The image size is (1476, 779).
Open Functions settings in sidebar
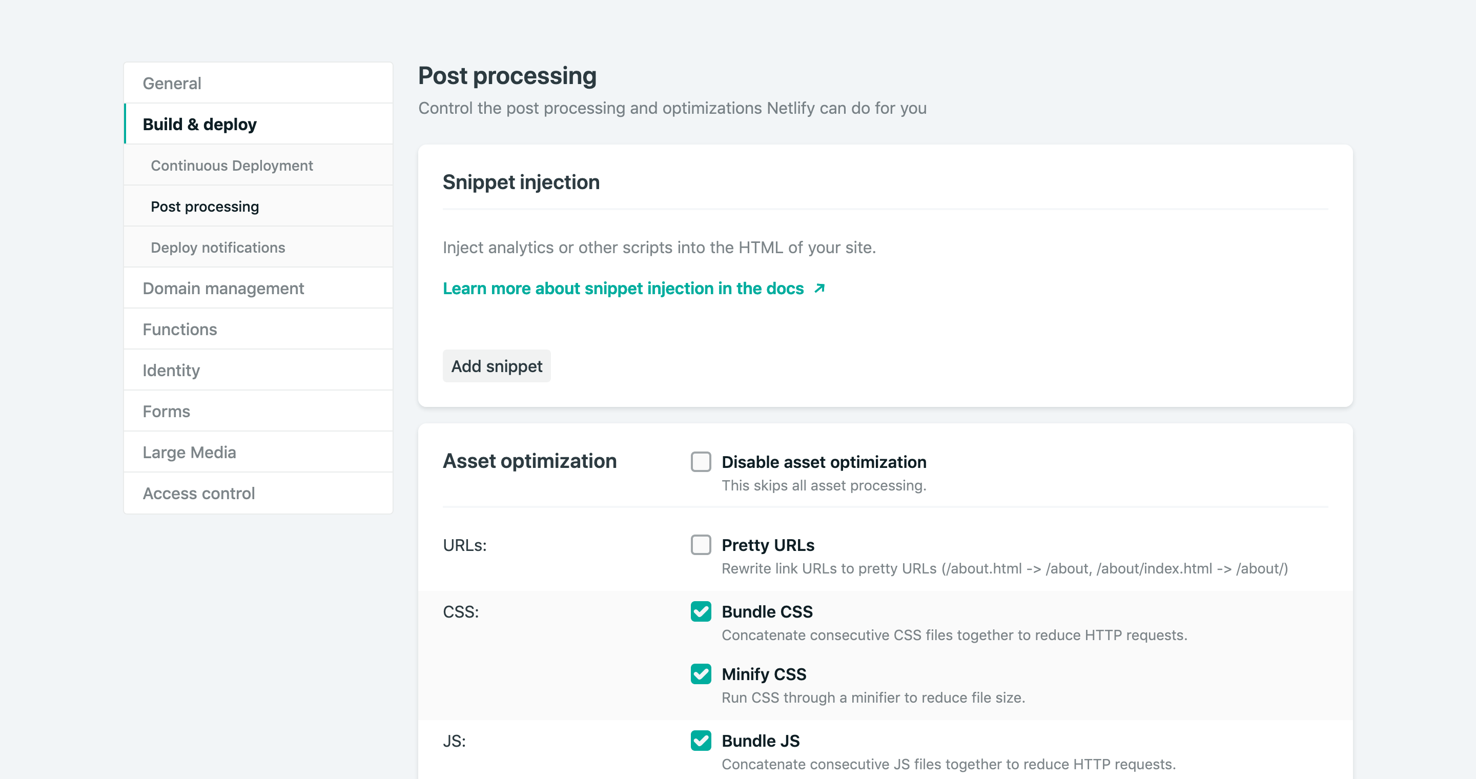pyautogui.click(x=179, y=330)
